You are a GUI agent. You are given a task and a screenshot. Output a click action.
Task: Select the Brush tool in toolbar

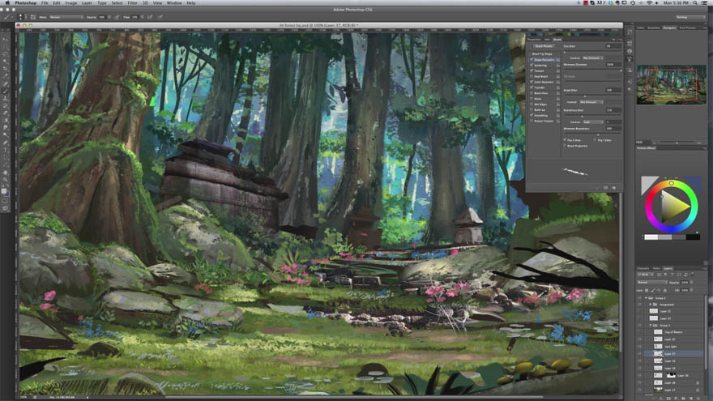click(6, 91)
